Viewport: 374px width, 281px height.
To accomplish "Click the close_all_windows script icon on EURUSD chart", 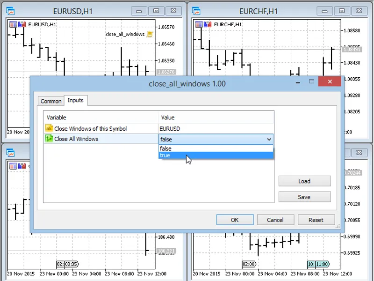I will (x=150, y=34).
